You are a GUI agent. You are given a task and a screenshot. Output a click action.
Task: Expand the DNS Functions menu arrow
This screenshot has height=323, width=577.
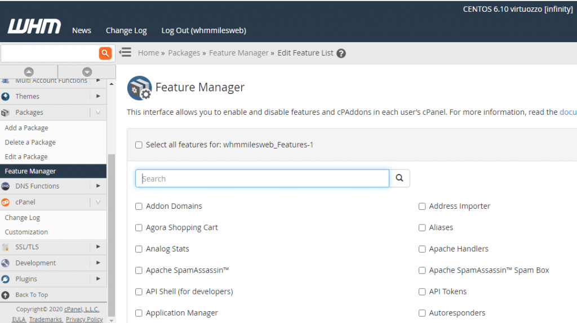98,186
